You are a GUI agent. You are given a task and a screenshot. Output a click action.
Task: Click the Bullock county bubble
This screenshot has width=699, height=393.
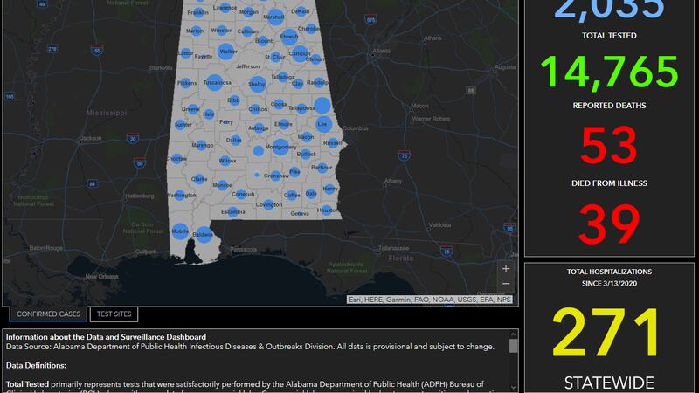307,155
